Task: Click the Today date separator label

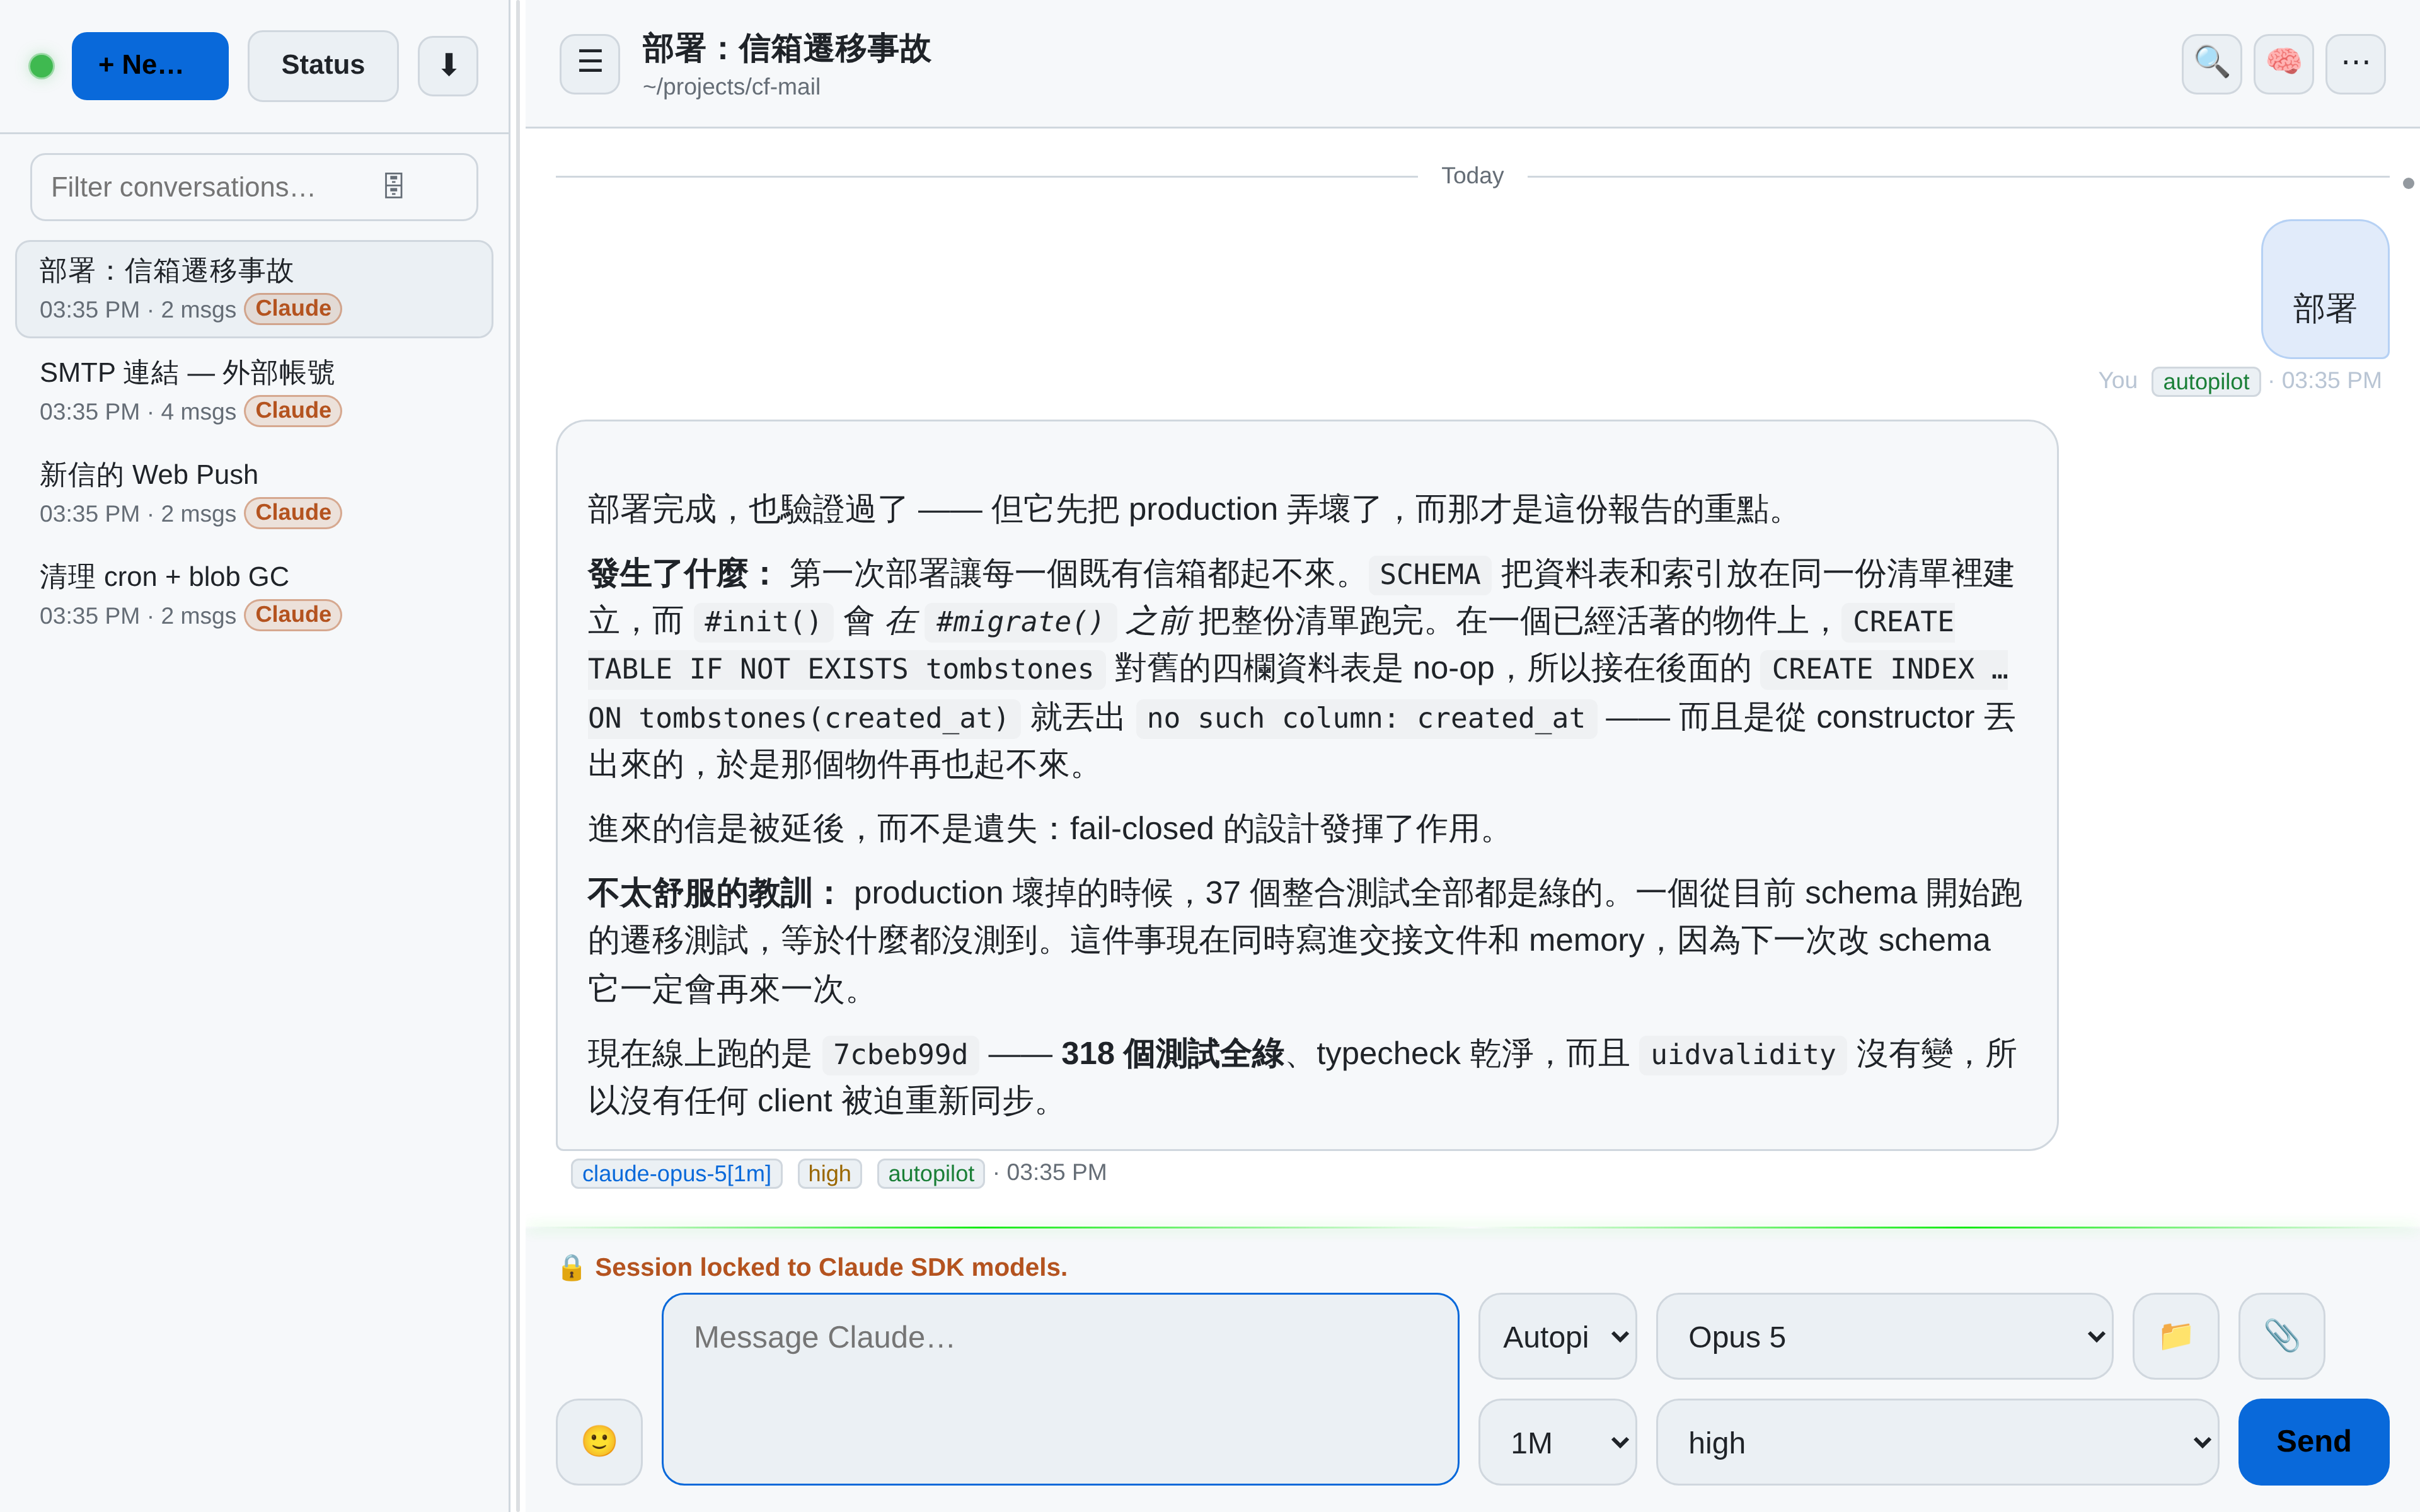Action: coord(1472,175)
